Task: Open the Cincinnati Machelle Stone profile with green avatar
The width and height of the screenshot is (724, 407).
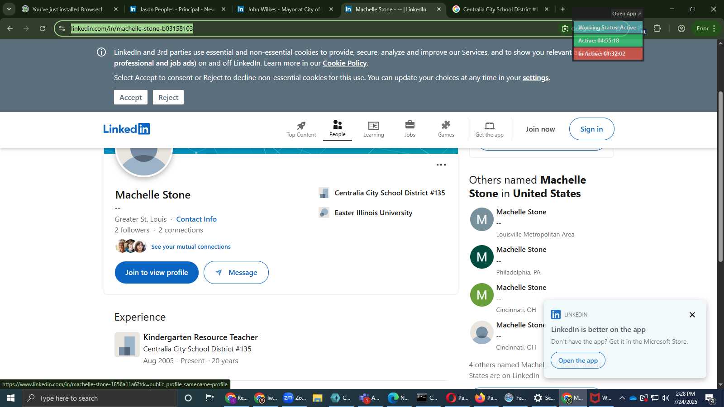Action: click(x=481, y=295)
